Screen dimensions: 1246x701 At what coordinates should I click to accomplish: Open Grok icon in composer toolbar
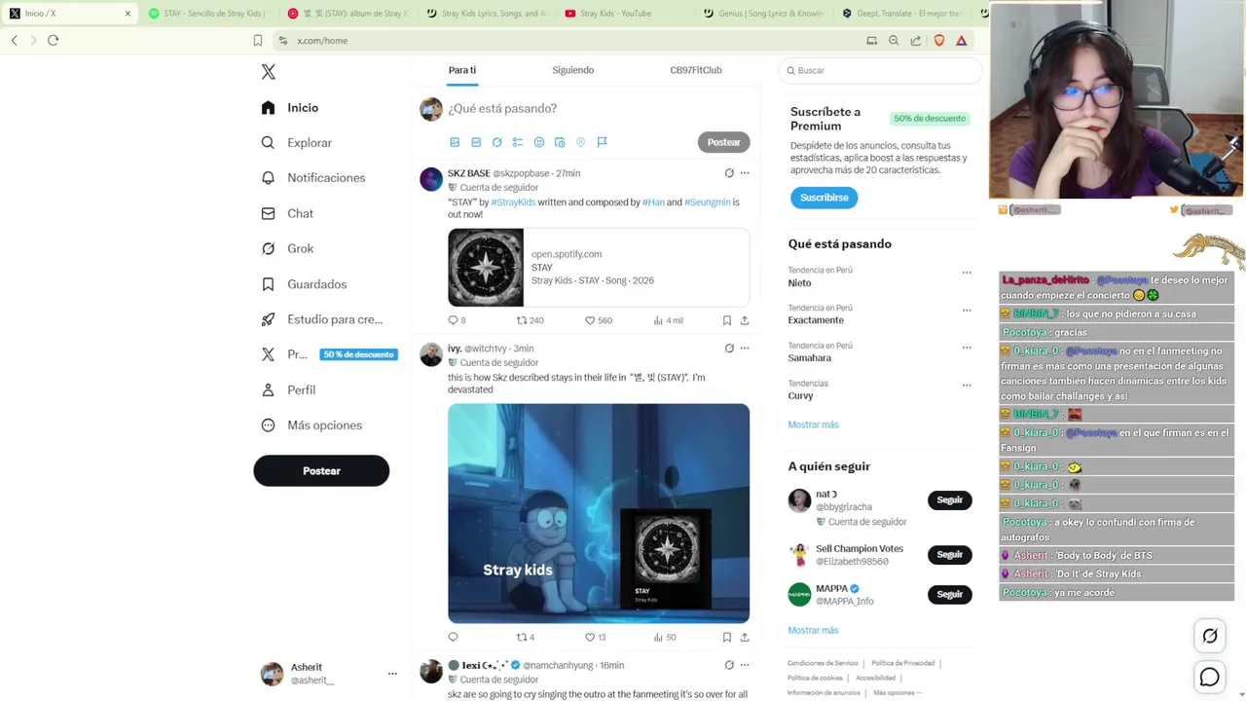click(496, 142)
